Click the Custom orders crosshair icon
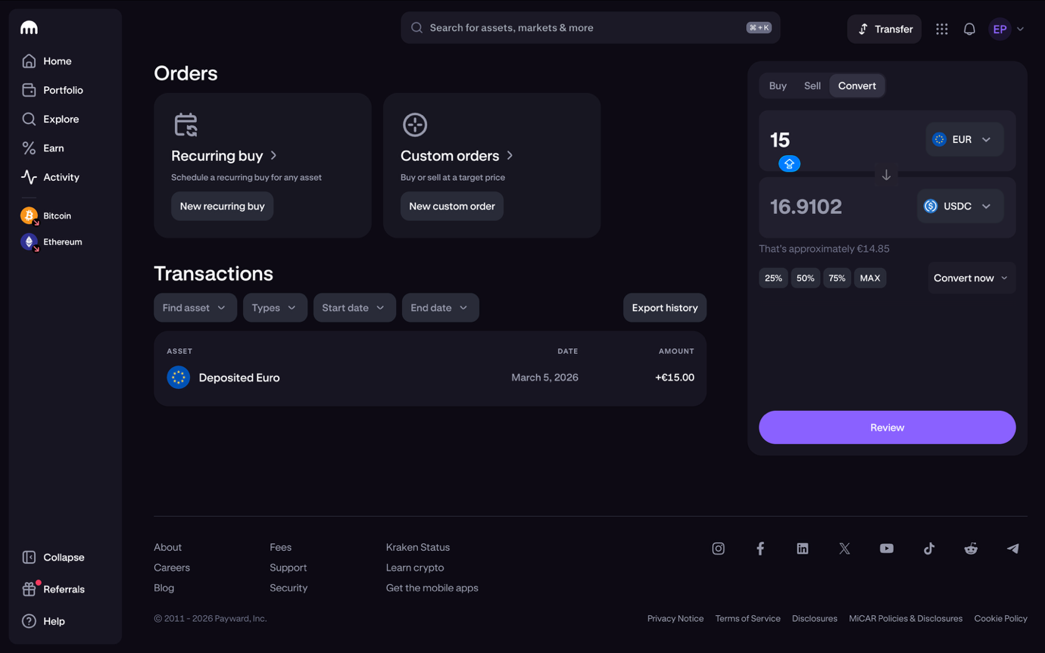 [415, 125]
